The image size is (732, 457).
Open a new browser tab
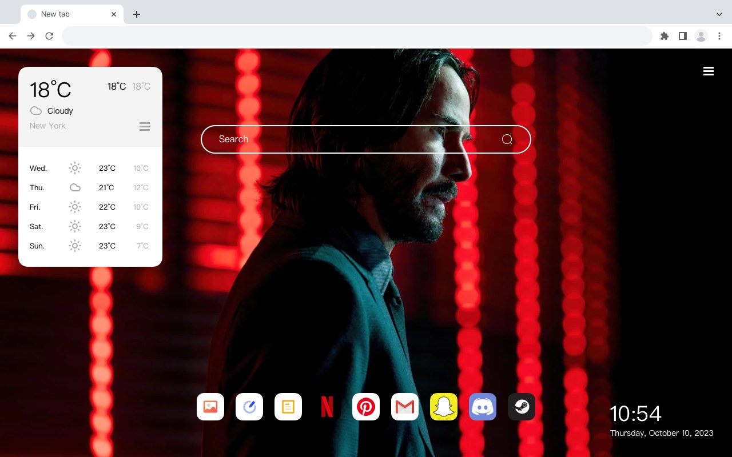(x=136, y=14)
